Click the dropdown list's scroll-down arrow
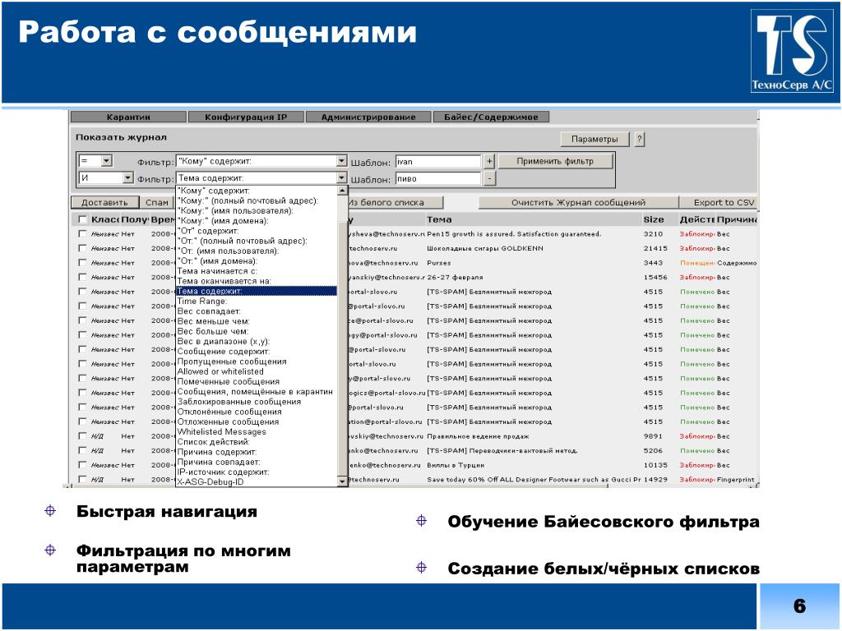842x631 pixels. (343, 481)
